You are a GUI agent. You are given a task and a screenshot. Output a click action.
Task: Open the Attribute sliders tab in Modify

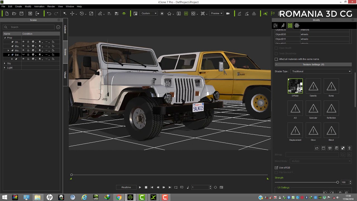click(275, 25)
